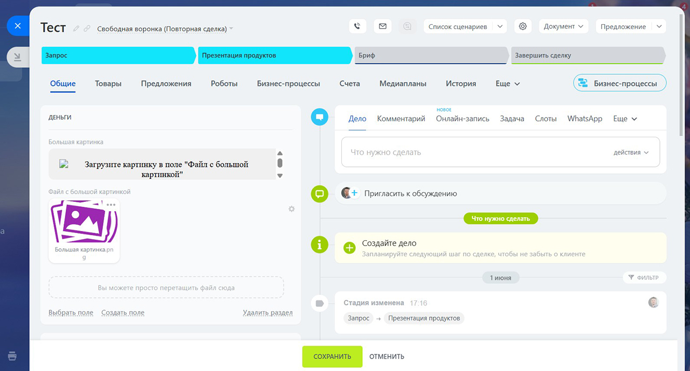This screenshot has width=690, height=371.
Task: Switch to the Товары tab
Action: click(108, 83)
